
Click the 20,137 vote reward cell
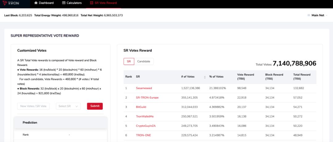pyautogui.click(x=242, y=107)
